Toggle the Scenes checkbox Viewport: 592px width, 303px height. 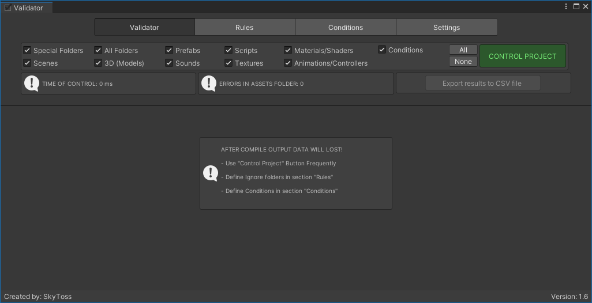click(x=27, y=63)
